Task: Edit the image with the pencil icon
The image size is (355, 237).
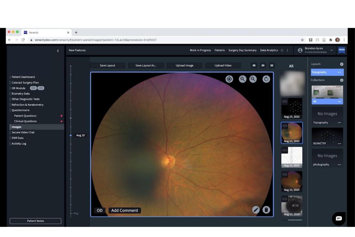Action: 256,210
